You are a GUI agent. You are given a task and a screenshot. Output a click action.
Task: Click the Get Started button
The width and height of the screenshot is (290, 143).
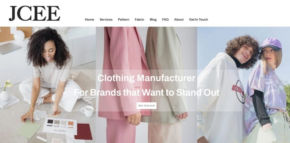tap(146, 106)
